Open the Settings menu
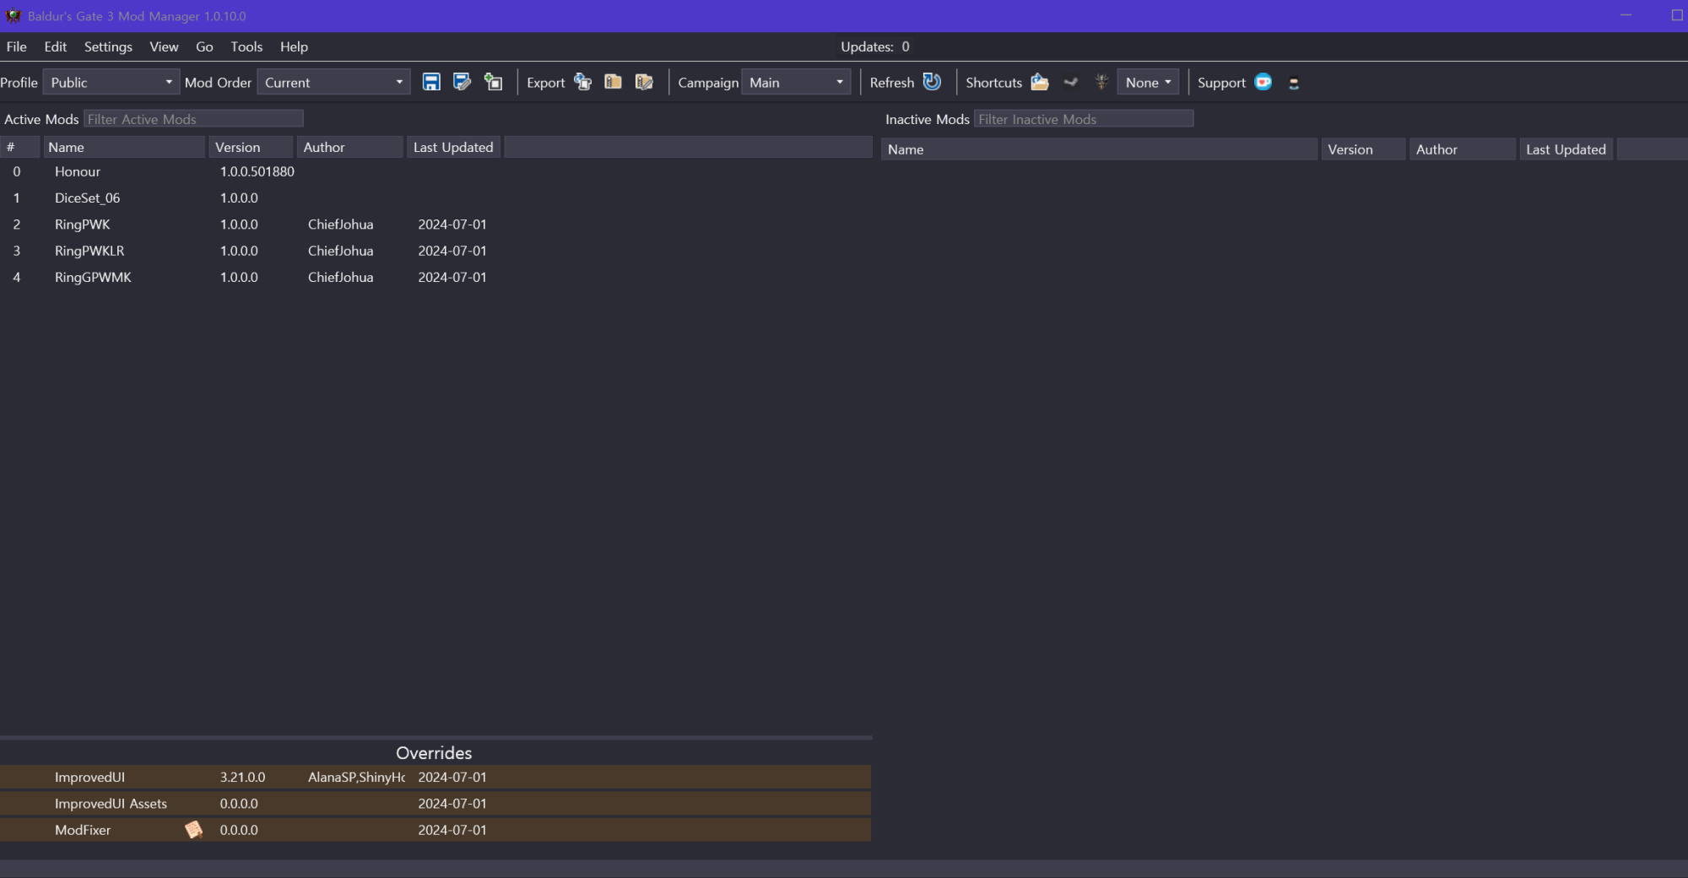This screenshot has width=1688, height=878. click(x=108, y=46)
